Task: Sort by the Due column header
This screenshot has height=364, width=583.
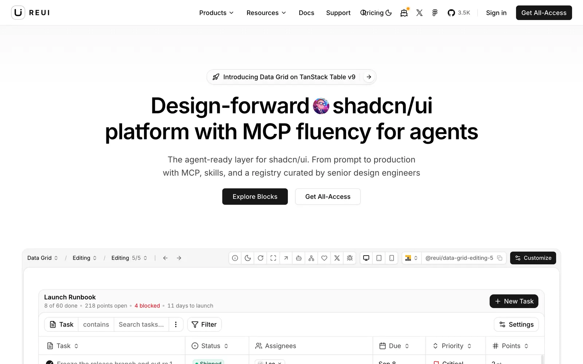Action: pos(395,346)
